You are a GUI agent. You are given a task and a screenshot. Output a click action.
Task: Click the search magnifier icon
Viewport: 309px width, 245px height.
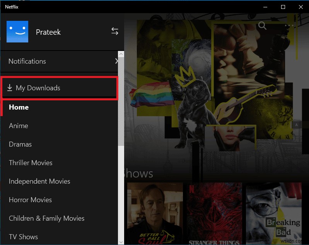pyautogui.click(x=262, y=25)
